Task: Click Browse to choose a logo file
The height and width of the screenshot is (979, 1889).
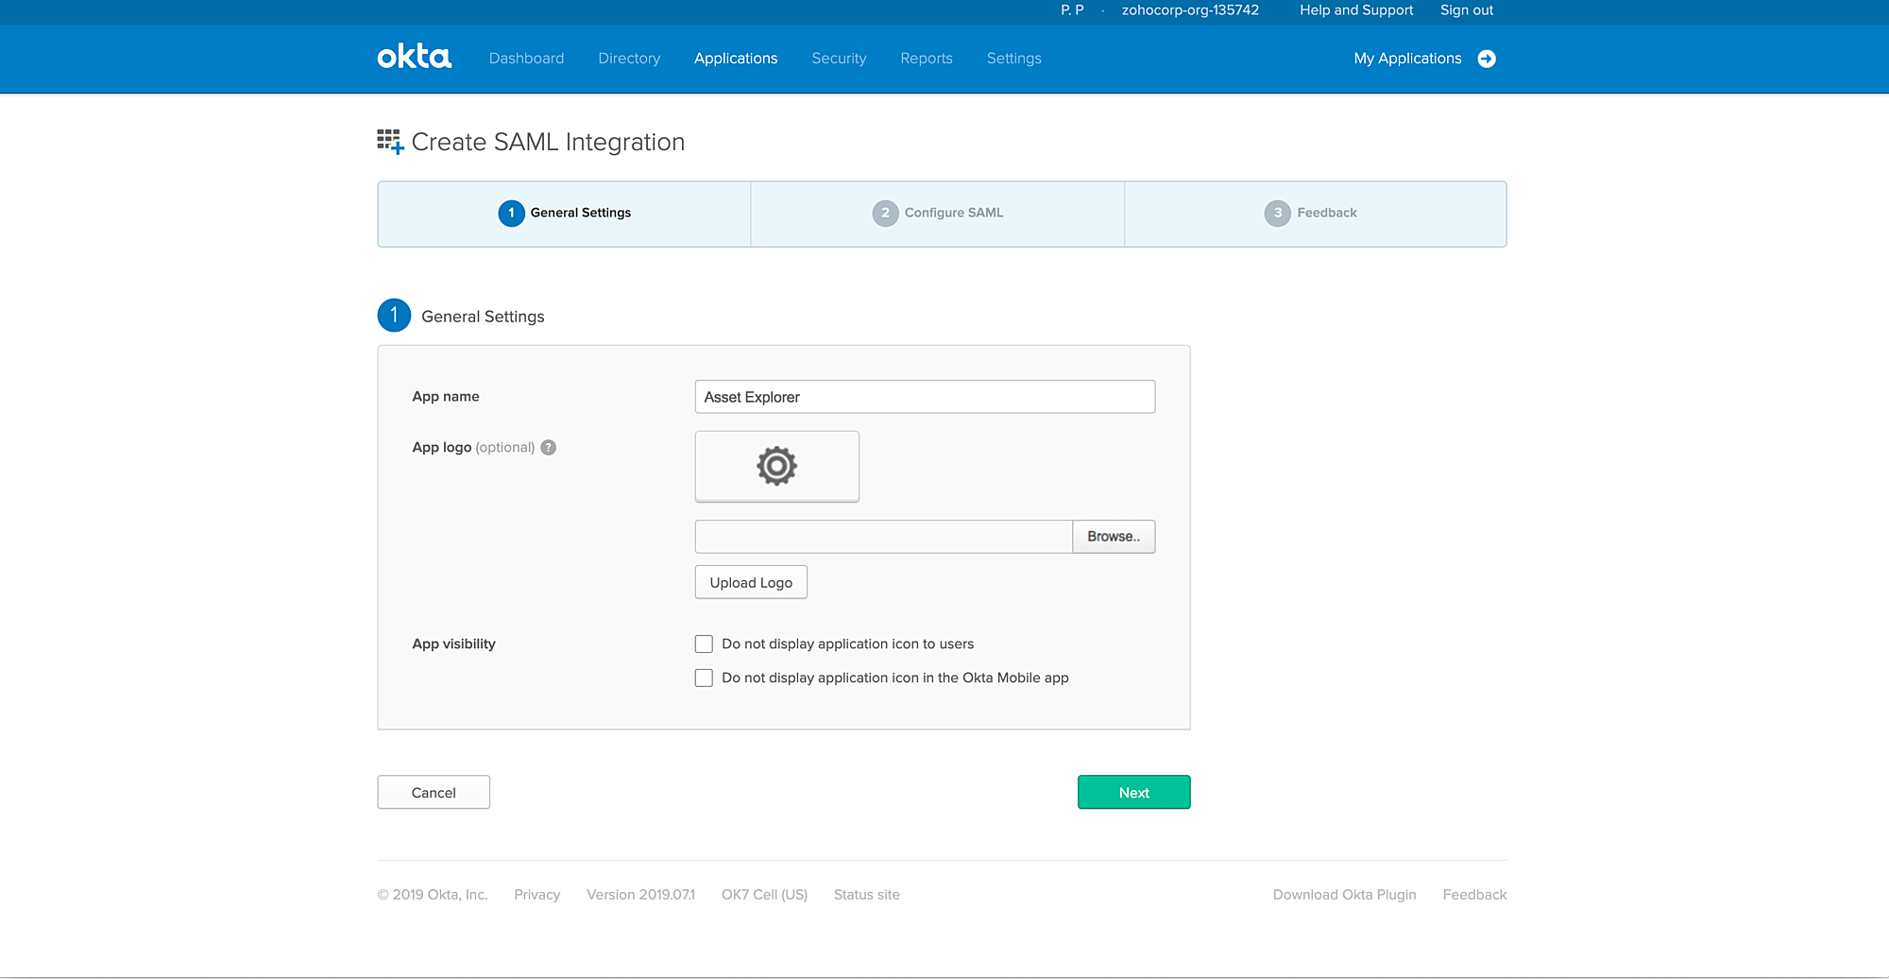Action: (1113, 536)
